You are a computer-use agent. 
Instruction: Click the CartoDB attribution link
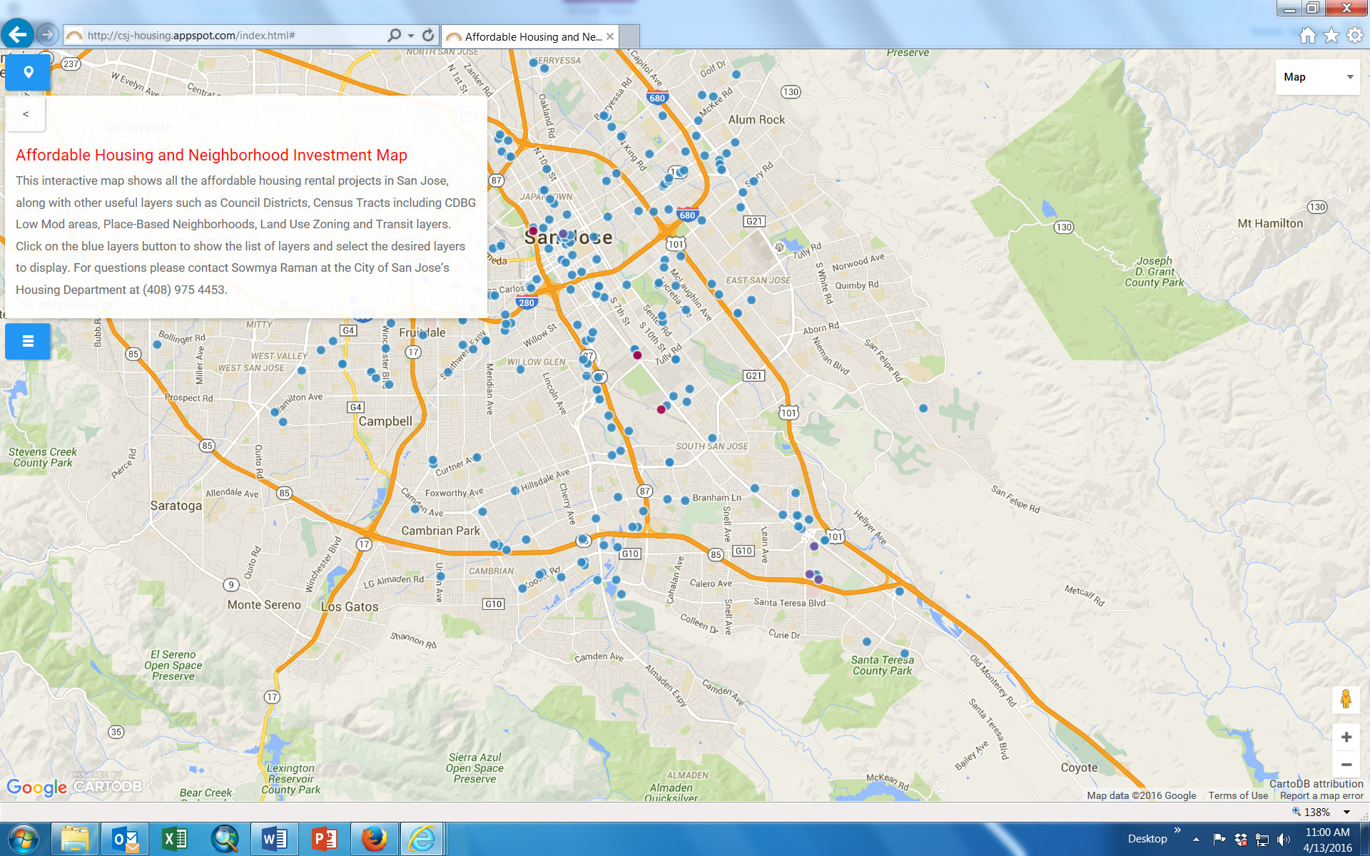(1316, 783)
